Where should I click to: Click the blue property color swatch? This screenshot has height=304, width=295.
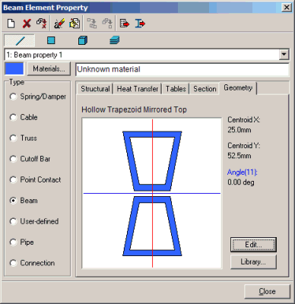14,68
